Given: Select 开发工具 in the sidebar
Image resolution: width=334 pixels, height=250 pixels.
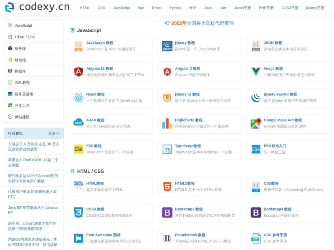Looking at the screenshot, I should [x=34, y=105].
